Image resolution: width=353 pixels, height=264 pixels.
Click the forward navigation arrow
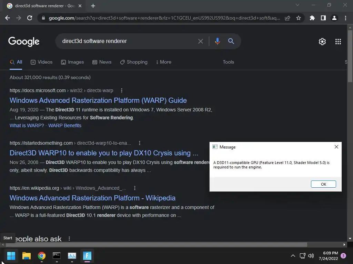pyautogui.click(x=19, y=18)
